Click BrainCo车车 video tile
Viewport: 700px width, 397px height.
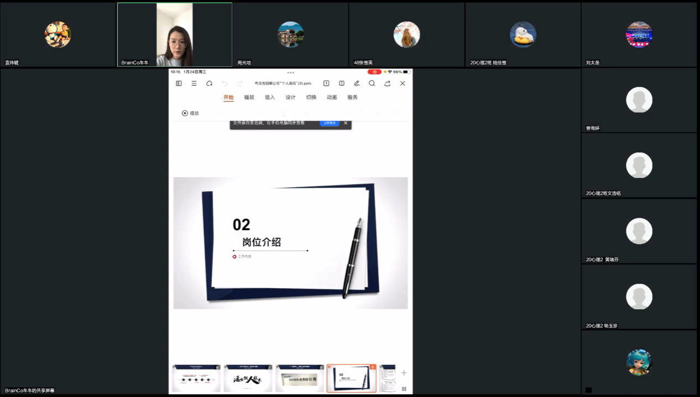[174, 34]
